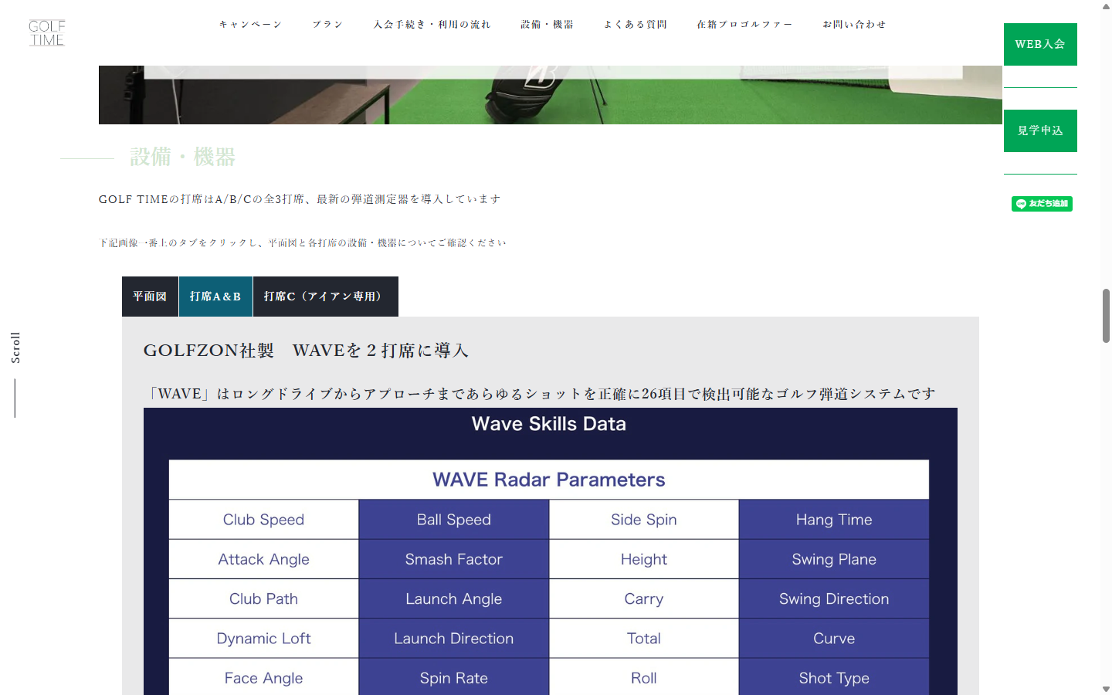Select the 打席A&B tab
This screenshot has height=695, width=1112.
coord(215,297)
